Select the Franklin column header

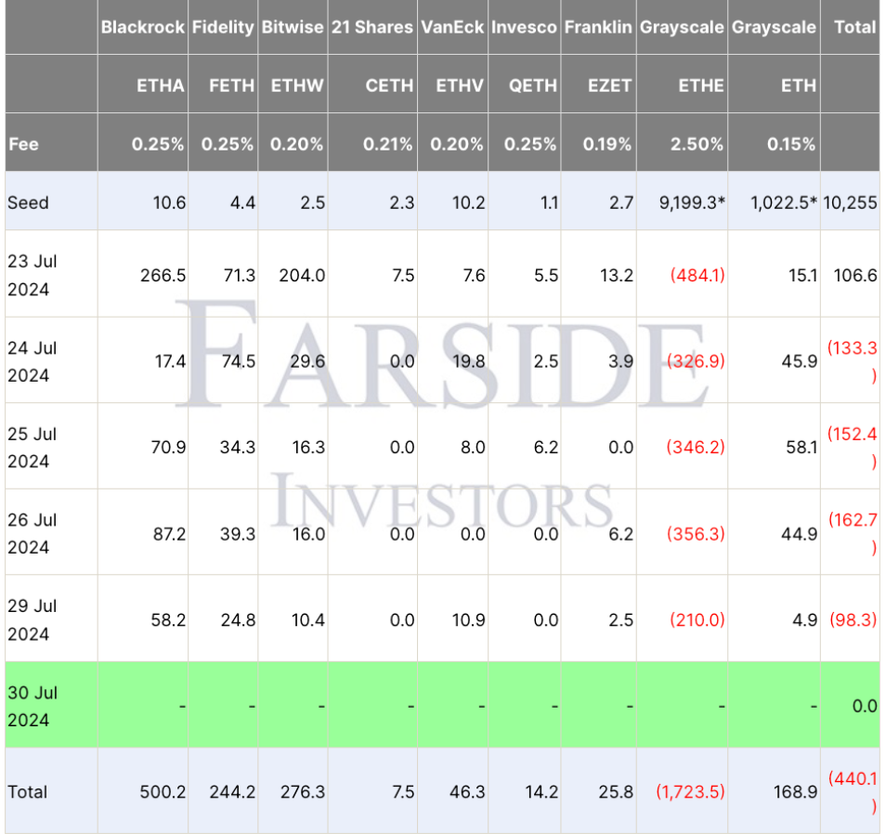tap(598, 27)
